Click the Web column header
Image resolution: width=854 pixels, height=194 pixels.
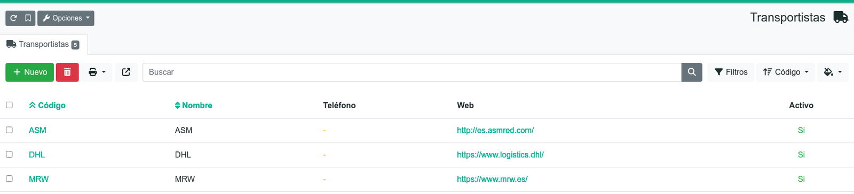[465, 106]
